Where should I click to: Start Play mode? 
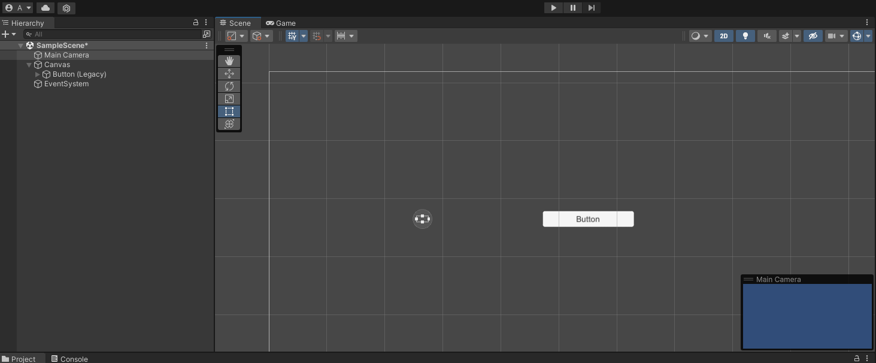click(x=554, y=8)
